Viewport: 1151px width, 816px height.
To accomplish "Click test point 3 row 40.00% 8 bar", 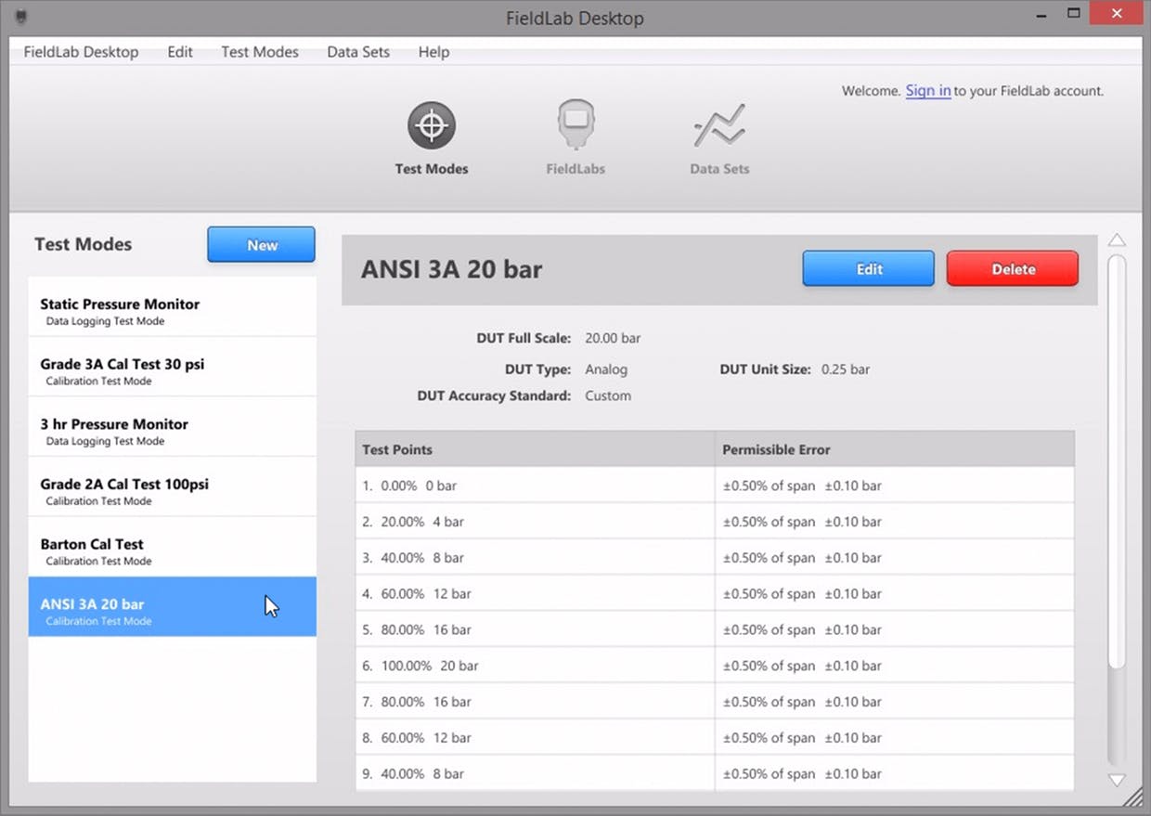I will coord(535,558).
